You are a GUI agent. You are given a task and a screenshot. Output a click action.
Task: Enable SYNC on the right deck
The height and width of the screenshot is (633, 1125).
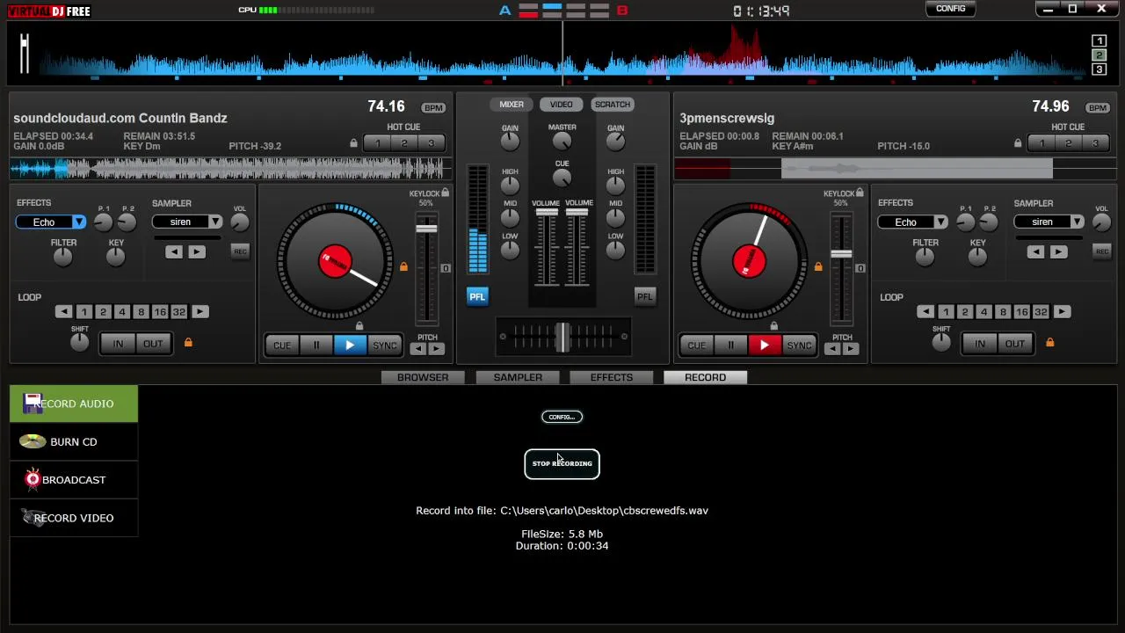[x=799, y=346]
